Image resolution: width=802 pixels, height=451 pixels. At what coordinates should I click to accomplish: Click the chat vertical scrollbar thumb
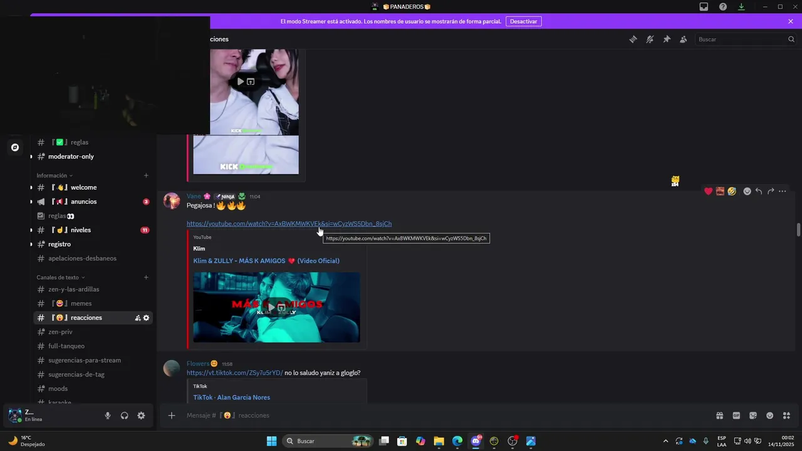coord(798,229)
